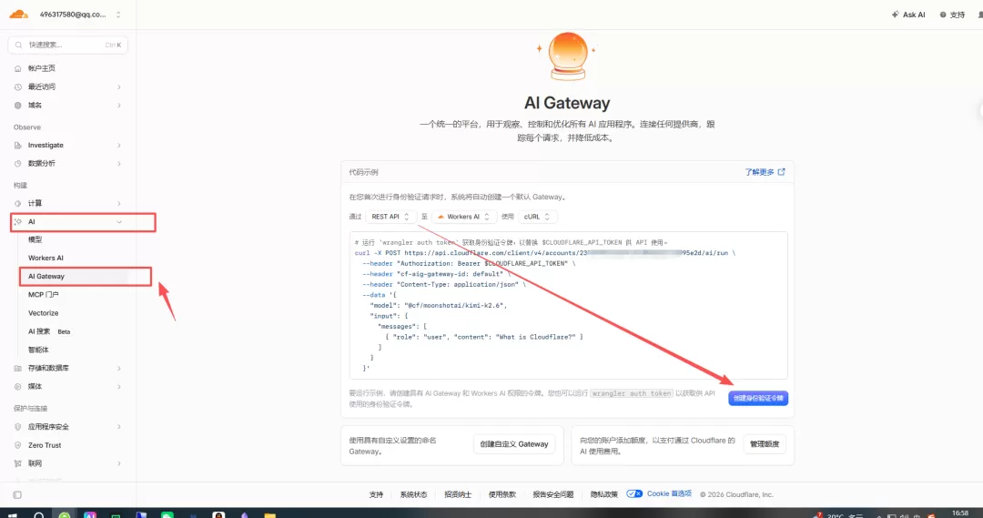The width and height of the screenshot is (983, 518).
Task: Open the 支持 menu in the top bar
Action: pyautogui.click(x=952, y=15)
